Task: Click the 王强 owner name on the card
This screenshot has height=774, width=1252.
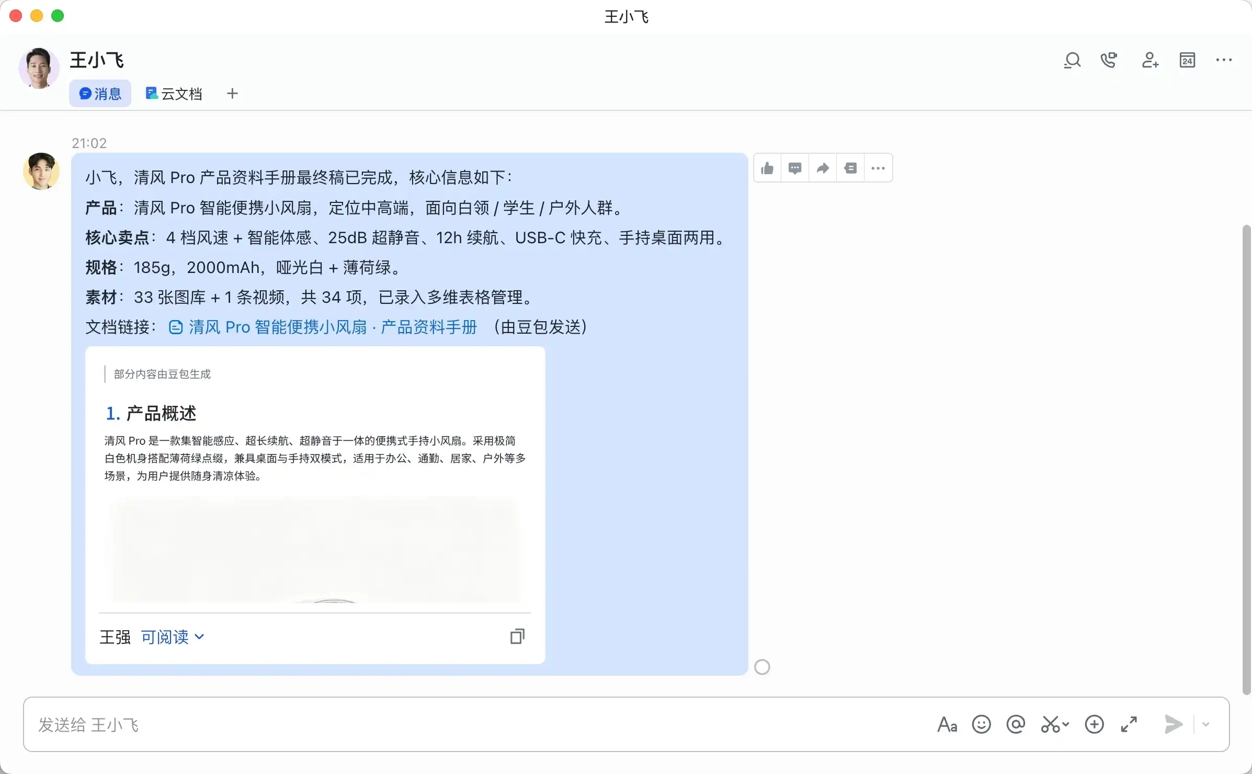Action: tap(115, 637)
